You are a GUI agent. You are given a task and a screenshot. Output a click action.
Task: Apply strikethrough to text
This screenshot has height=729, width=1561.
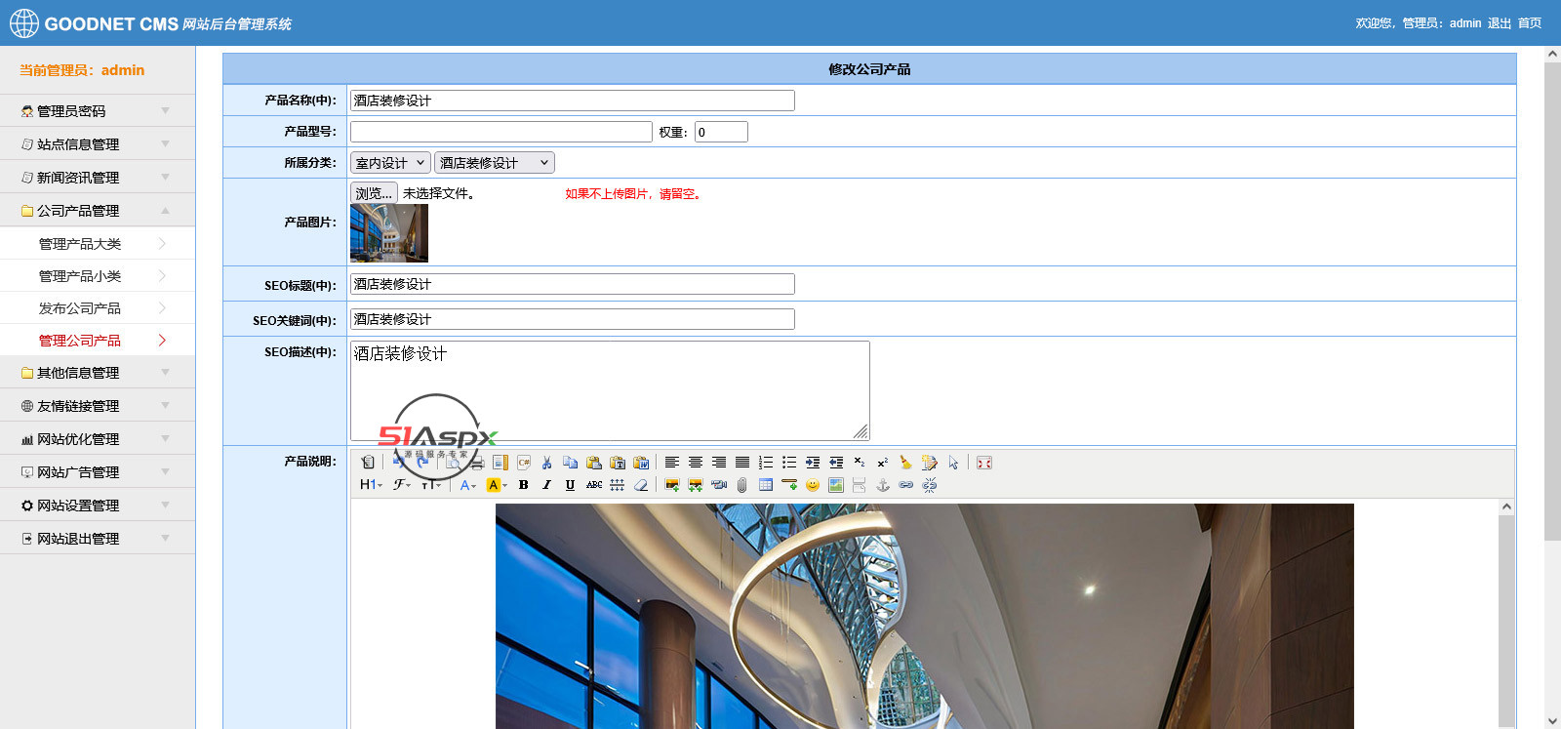pyautogui.click(x=594, y=485)
